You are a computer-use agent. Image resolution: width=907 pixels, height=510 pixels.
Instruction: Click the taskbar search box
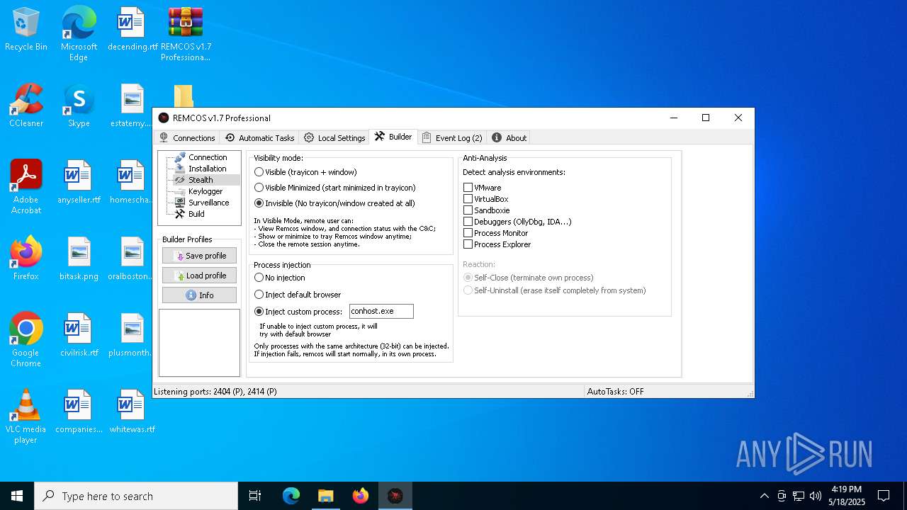coord(136,496)
